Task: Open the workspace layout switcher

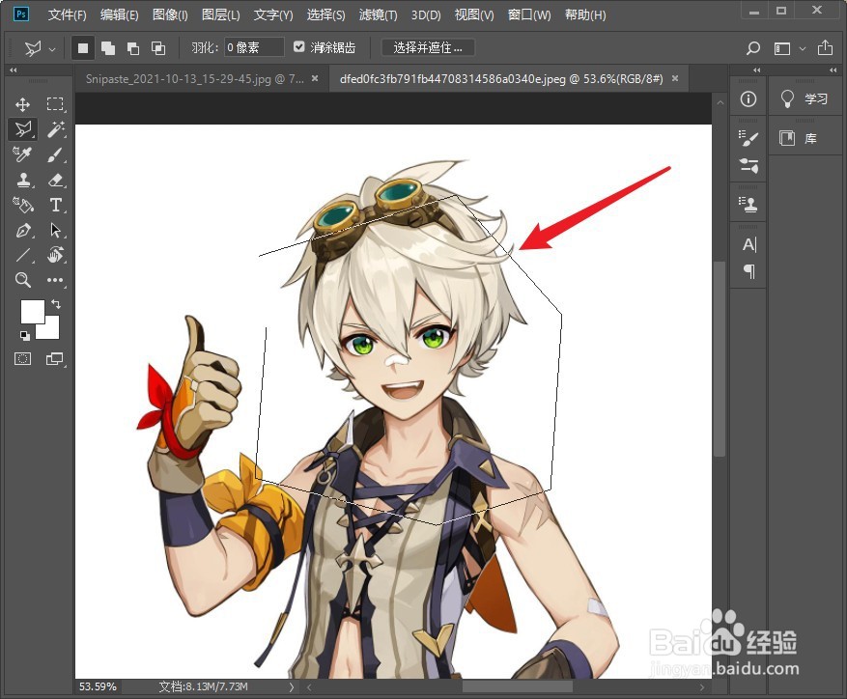Action: point(790,48)
